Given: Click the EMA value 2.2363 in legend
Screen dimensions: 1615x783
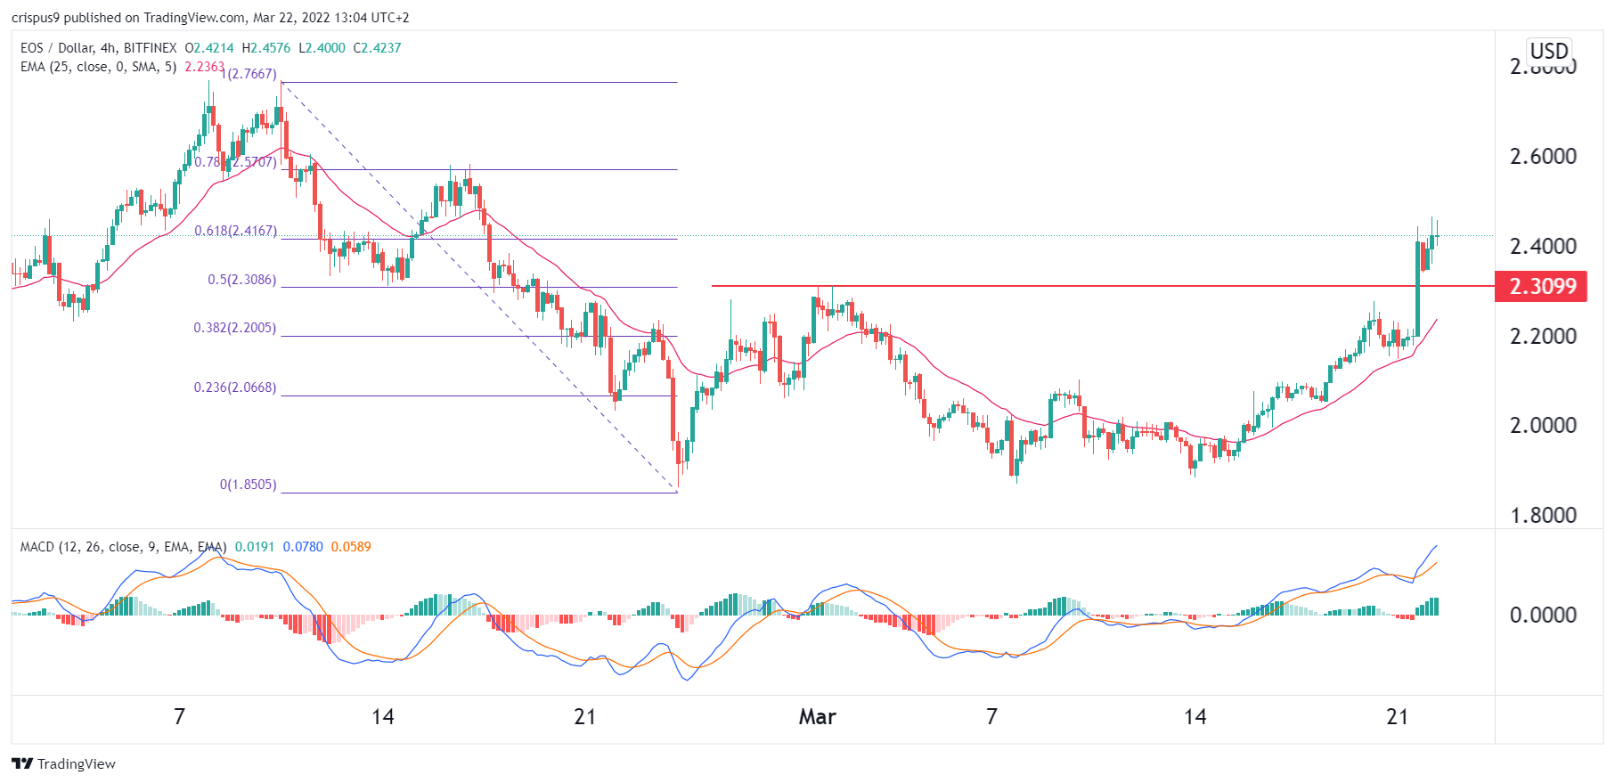Looking at the screenshot, I should click(x=204, y=67).
